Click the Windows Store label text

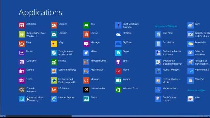130,88
